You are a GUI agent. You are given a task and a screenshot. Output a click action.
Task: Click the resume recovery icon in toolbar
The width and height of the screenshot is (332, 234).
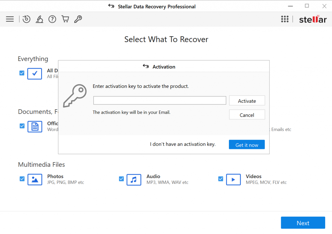(26, 19)
